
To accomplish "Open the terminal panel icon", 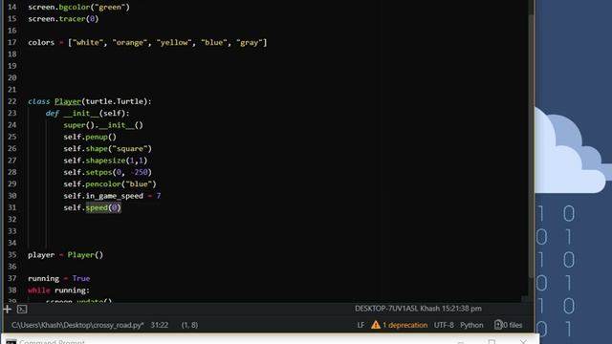I will (x=22, y=310).
